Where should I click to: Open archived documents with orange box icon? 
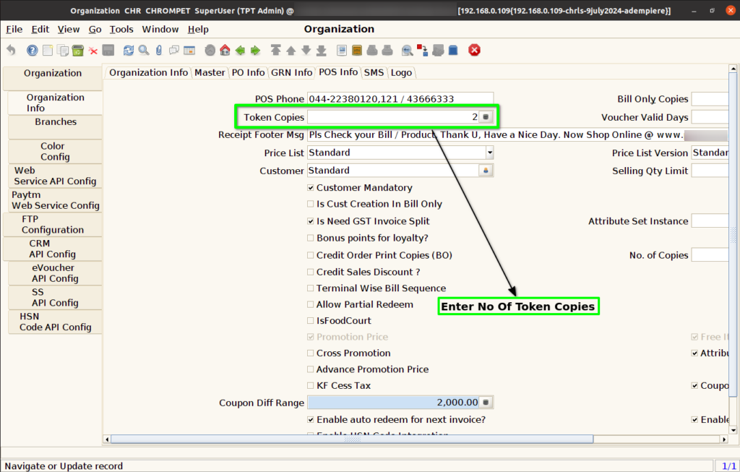(357, 50)
